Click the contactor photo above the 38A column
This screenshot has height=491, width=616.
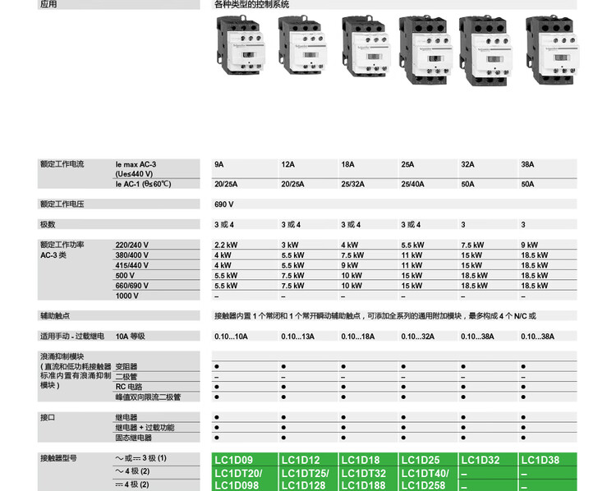click(x=551, y=50)
